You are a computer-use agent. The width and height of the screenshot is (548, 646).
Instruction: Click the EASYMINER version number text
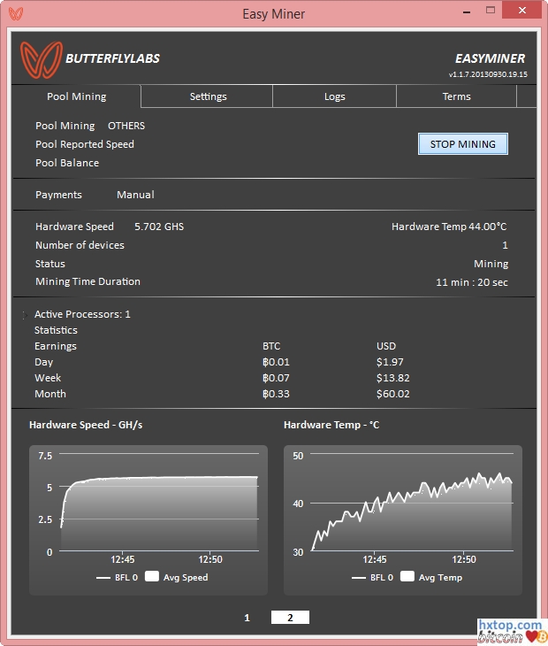pyautogui.click(x=488, y=75)
